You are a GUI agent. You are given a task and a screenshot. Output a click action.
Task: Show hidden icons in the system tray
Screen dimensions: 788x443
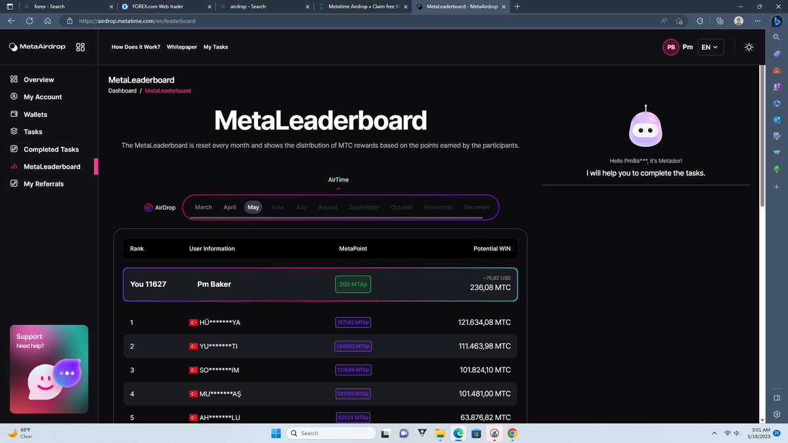click(714, 433)
